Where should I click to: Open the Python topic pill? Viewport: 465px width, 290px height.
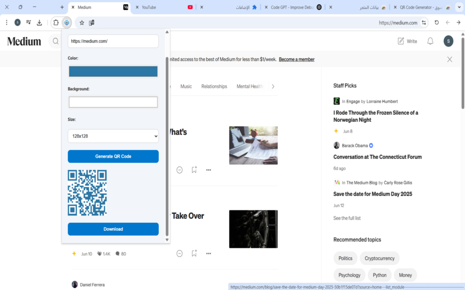379,275
